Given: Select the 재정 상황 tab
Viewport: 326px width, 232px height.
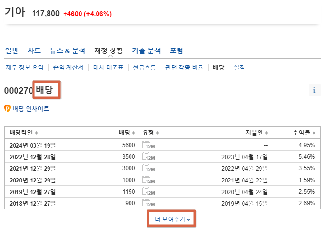Looking at the screenshot, I should pos(109,50).
